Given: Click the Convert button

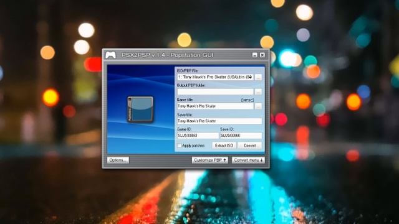Looking at the screenshot, I should point(249,146).
